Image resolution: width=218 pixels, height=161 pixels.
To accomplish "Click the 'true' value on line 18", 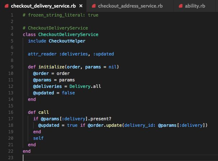I will [x=72, y=125].
